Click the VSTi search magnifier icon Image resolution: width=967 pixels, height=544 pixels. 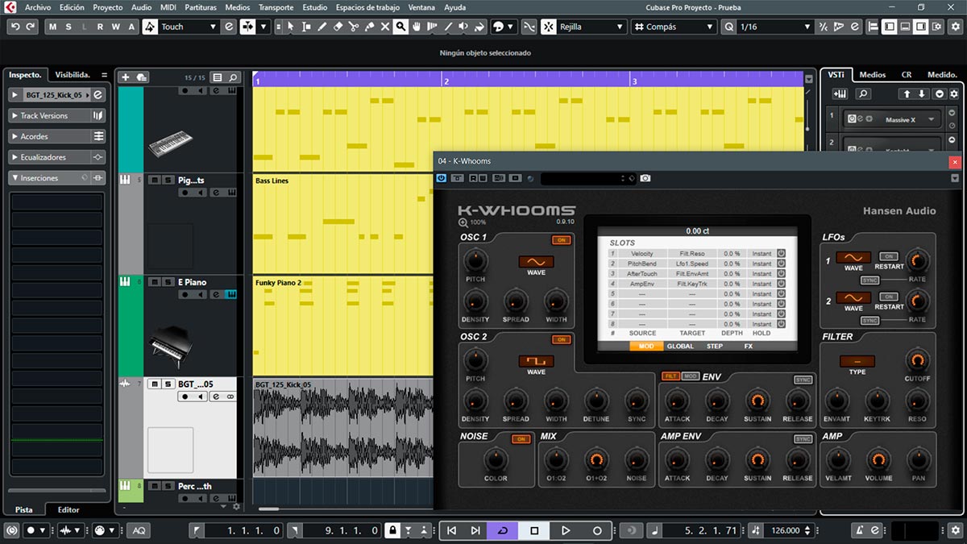(862, 94)
